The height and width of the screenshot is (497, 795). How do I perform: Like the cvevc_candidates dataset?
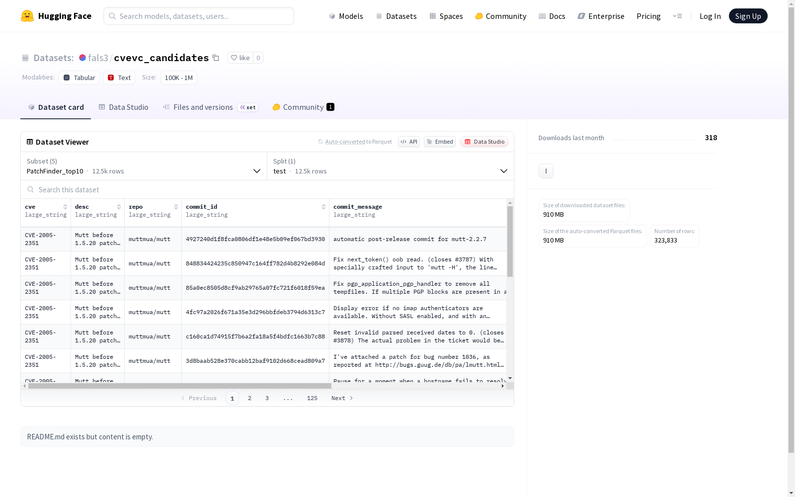240,58
